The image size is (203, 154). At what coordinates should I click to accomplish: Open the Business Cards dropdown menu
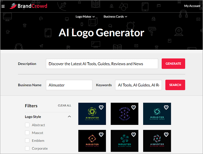pos(115,17)
